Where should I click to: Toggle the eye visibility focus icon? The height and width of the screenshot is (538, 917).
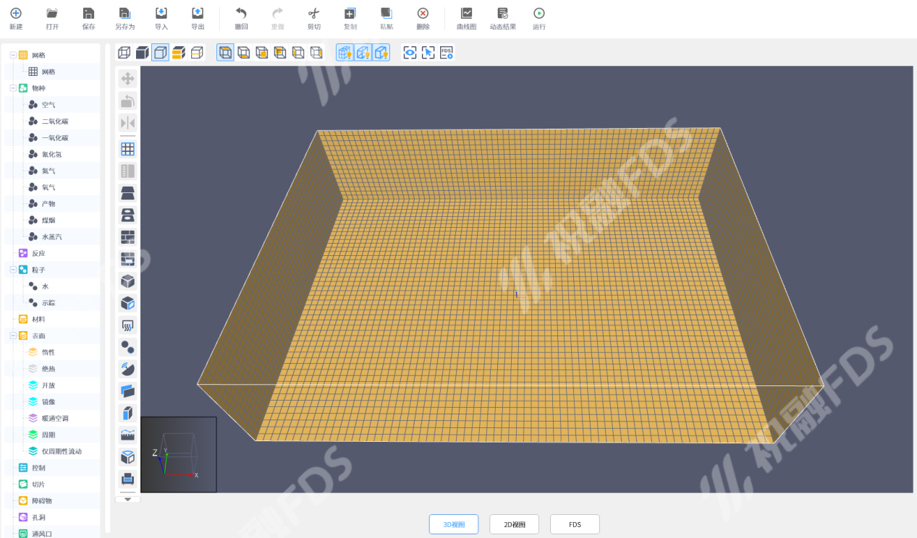410,53
